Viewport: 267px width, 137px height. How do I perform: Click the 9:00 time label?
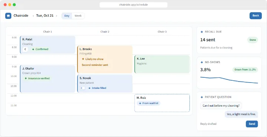point(14,57)
